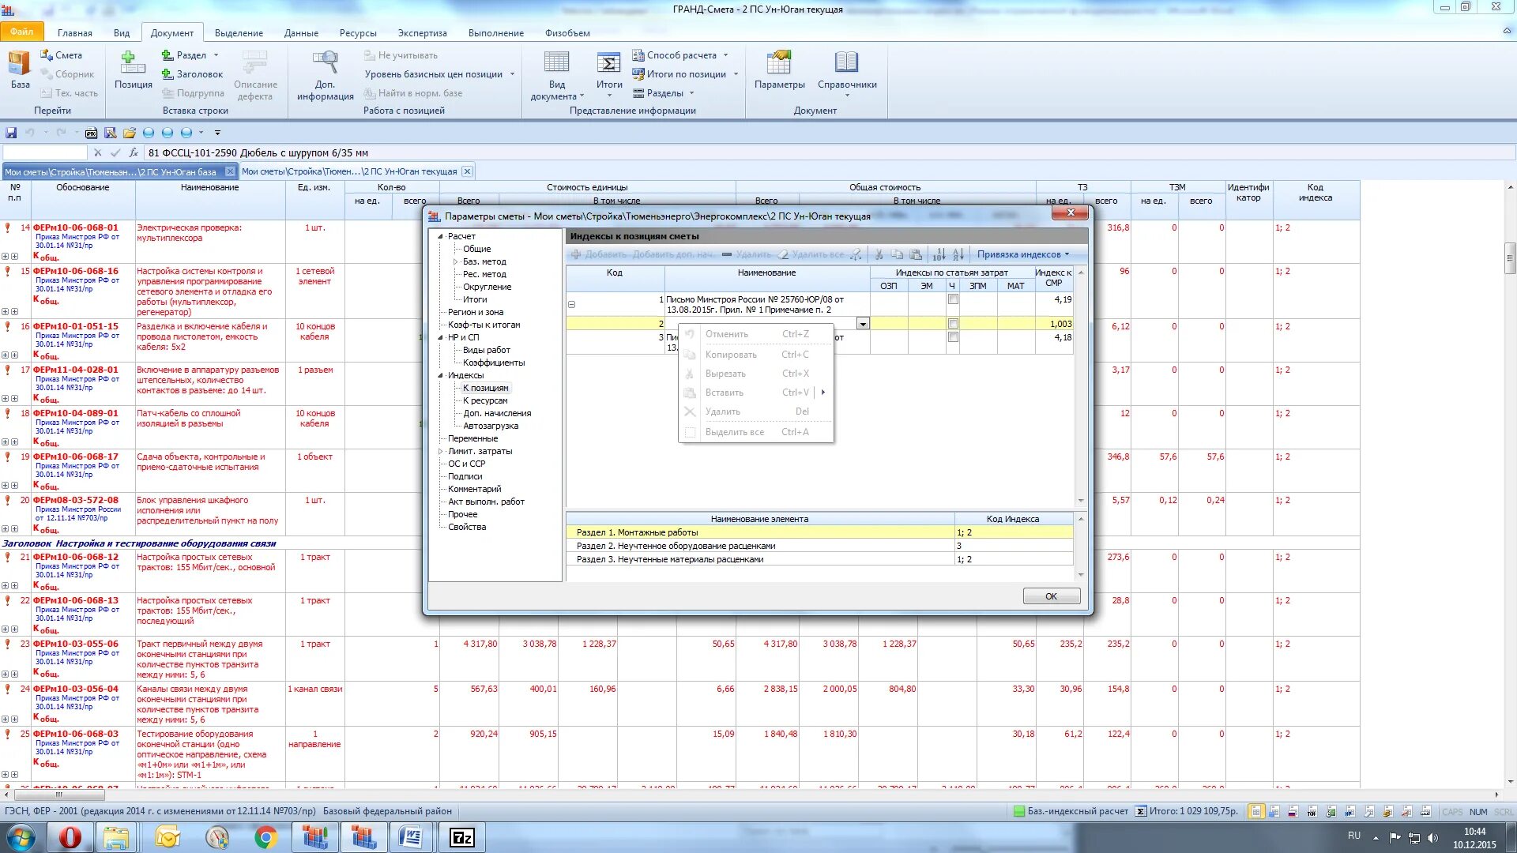This screenshot has width=1517, height=853.
Task: Click the sigma Итого icon in status bar
Action: (1140, 811)
